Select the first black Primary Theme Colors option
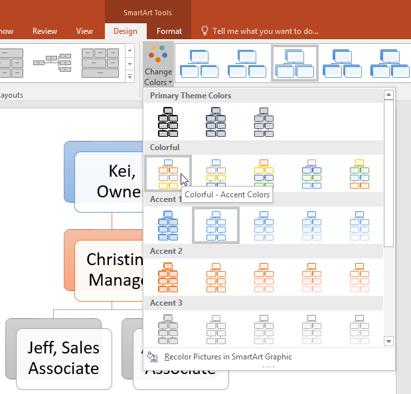Image resolution: width=411 pixels, height=394 pixels. coord(168,122)
